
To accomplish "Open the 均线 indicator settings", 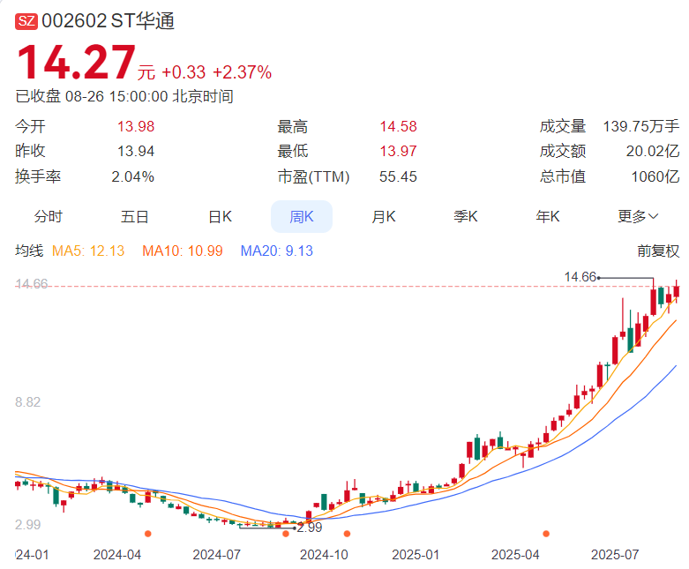I will click(29, 251).
